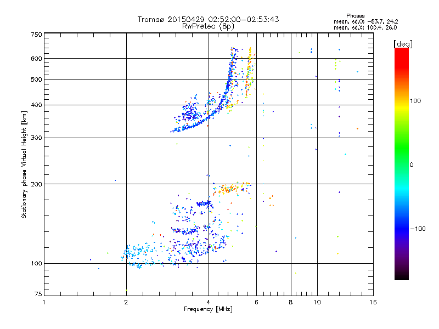Click the dense blue F-layer trace near 350 km
This screenshot has height=329, width=439.
196,123
